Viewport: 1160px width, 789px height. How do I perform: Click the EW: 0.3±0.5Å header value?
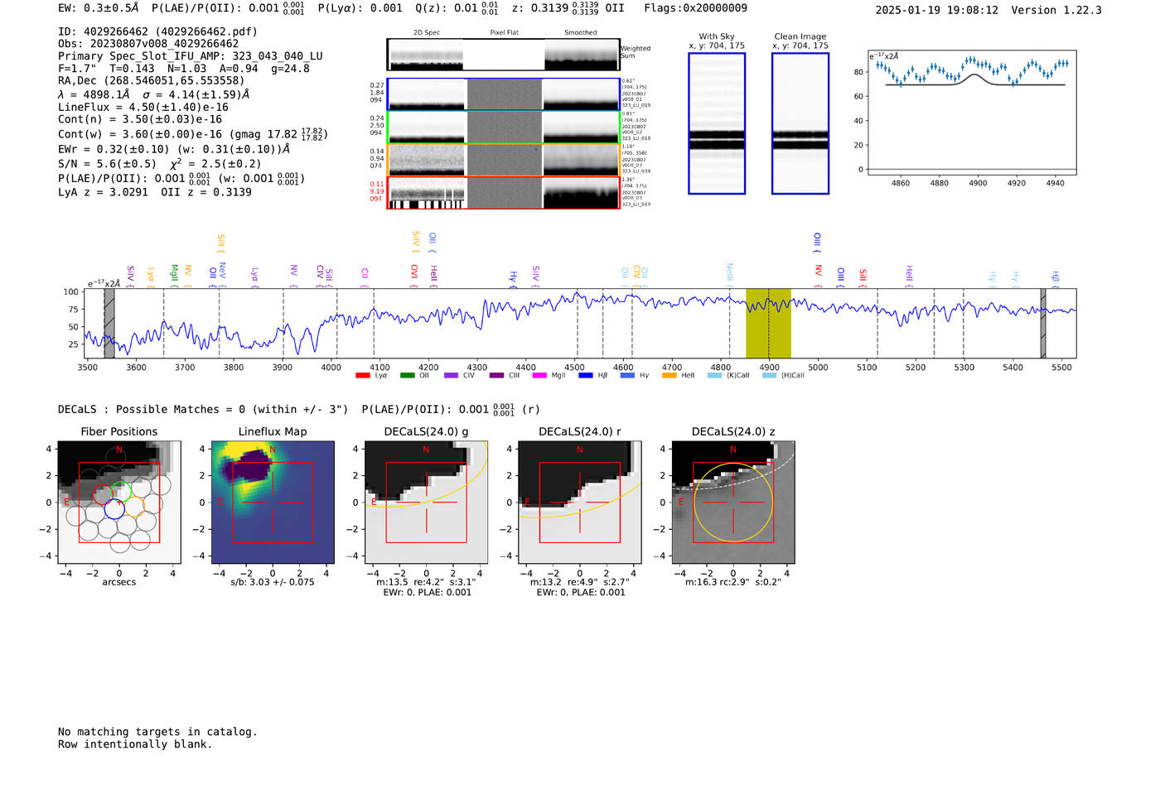tap(99, 8)
